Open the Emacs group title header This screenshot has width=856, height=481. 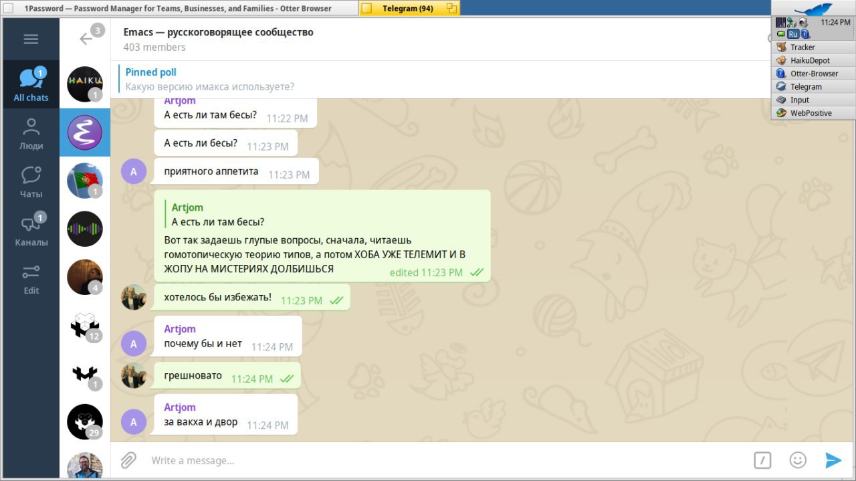coord(218,32)
